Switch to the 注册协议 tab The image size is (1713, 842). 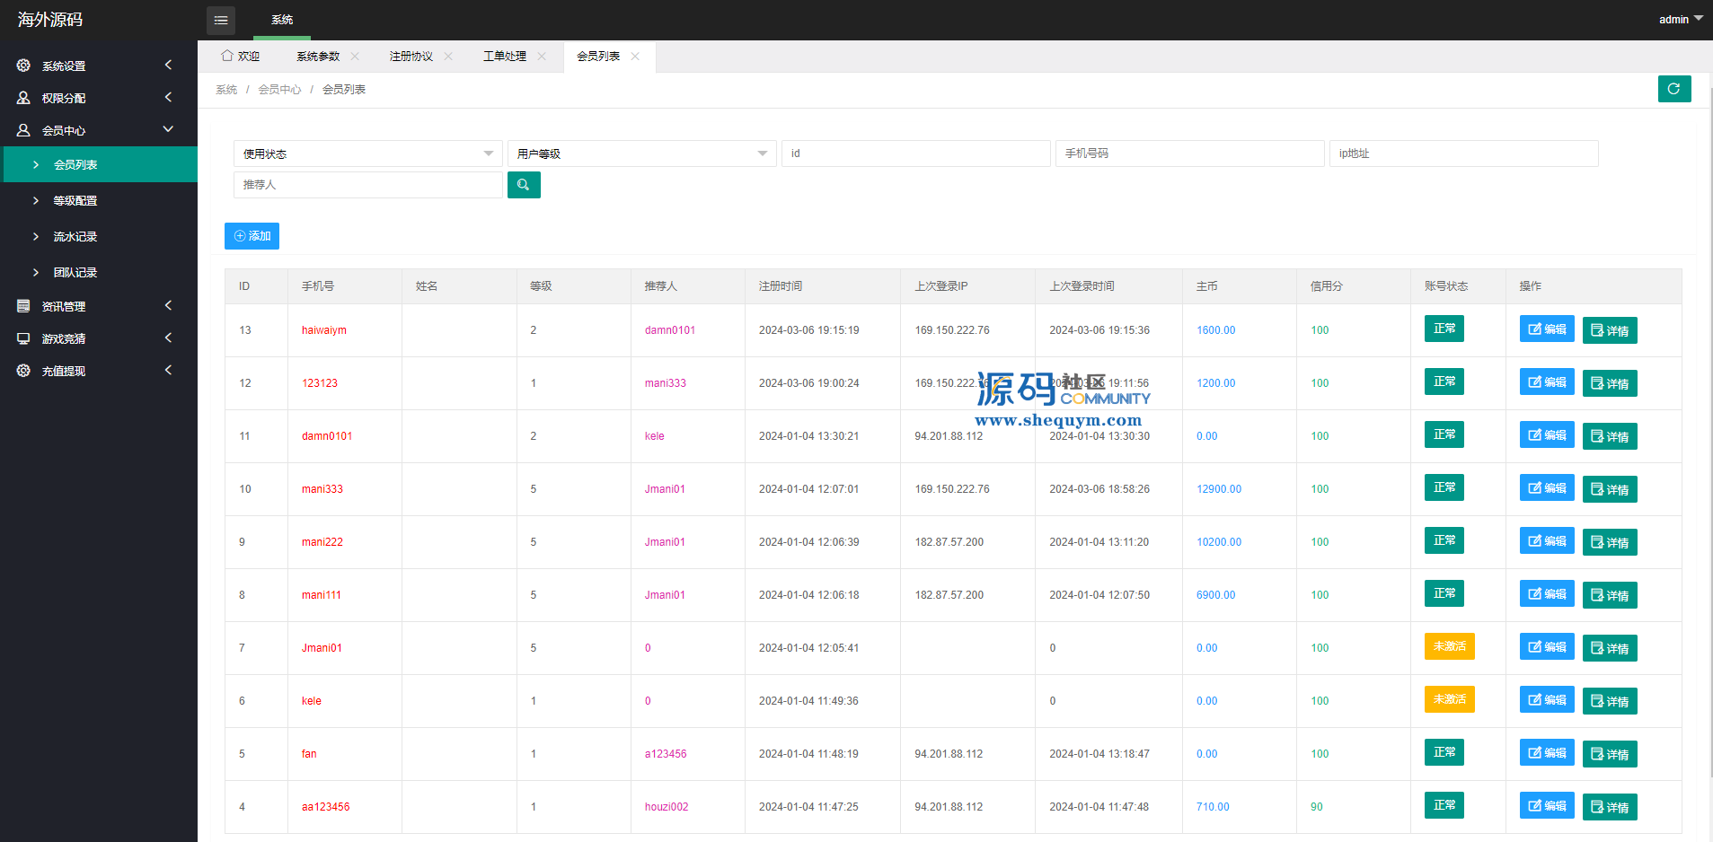pos(411,56)
